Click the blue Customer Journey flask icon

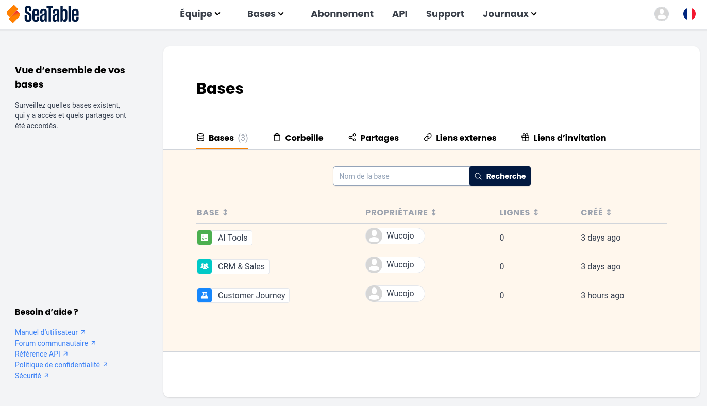[x=205, y=295]
